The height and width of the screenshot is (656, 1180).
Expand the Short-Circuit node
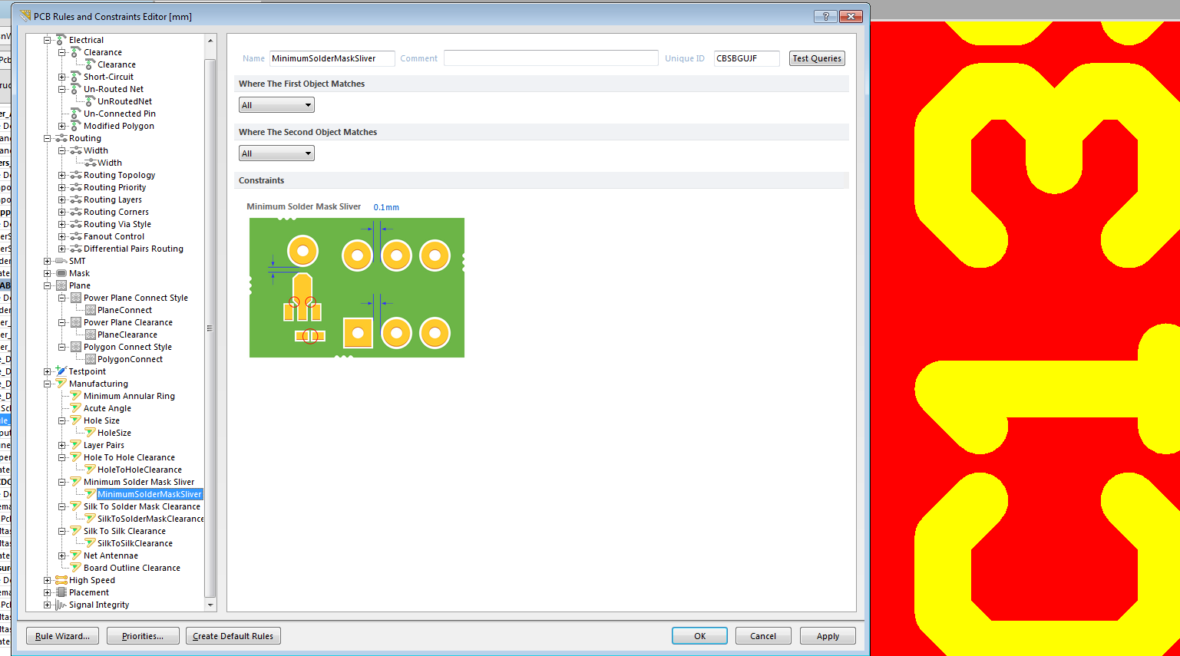point(62,77)
